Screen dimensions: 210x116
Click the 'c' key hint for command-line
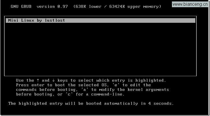pyautogui.click(x=70, y=94)
